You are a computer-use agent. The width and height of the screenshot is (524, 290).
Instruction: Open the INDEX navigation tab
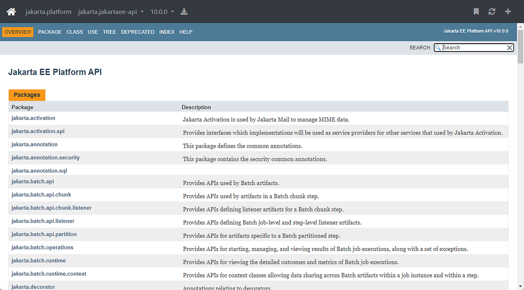pos(167,31)
